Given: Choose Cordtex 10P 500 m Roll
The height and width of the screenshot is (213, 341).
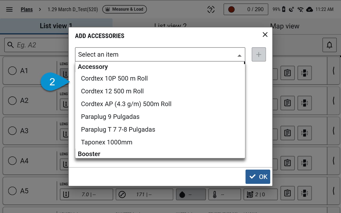Looking at the screenshot, I should coord(160,78).
